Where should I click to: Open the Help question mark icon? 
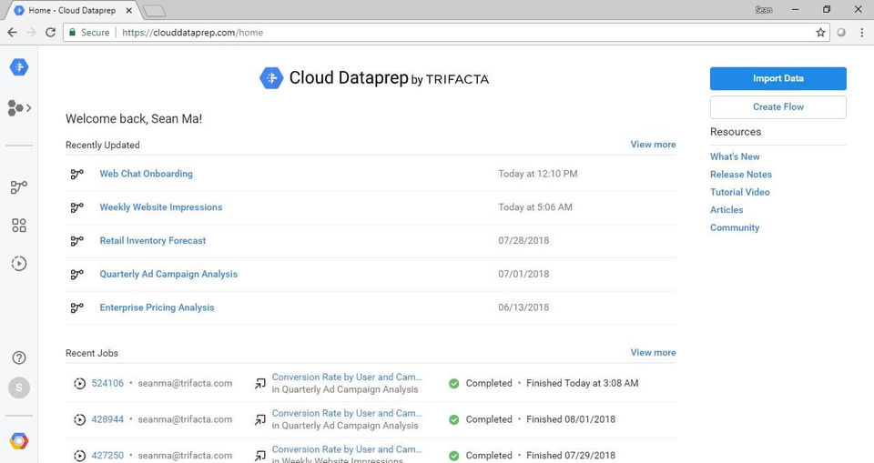tap(19, 357)
